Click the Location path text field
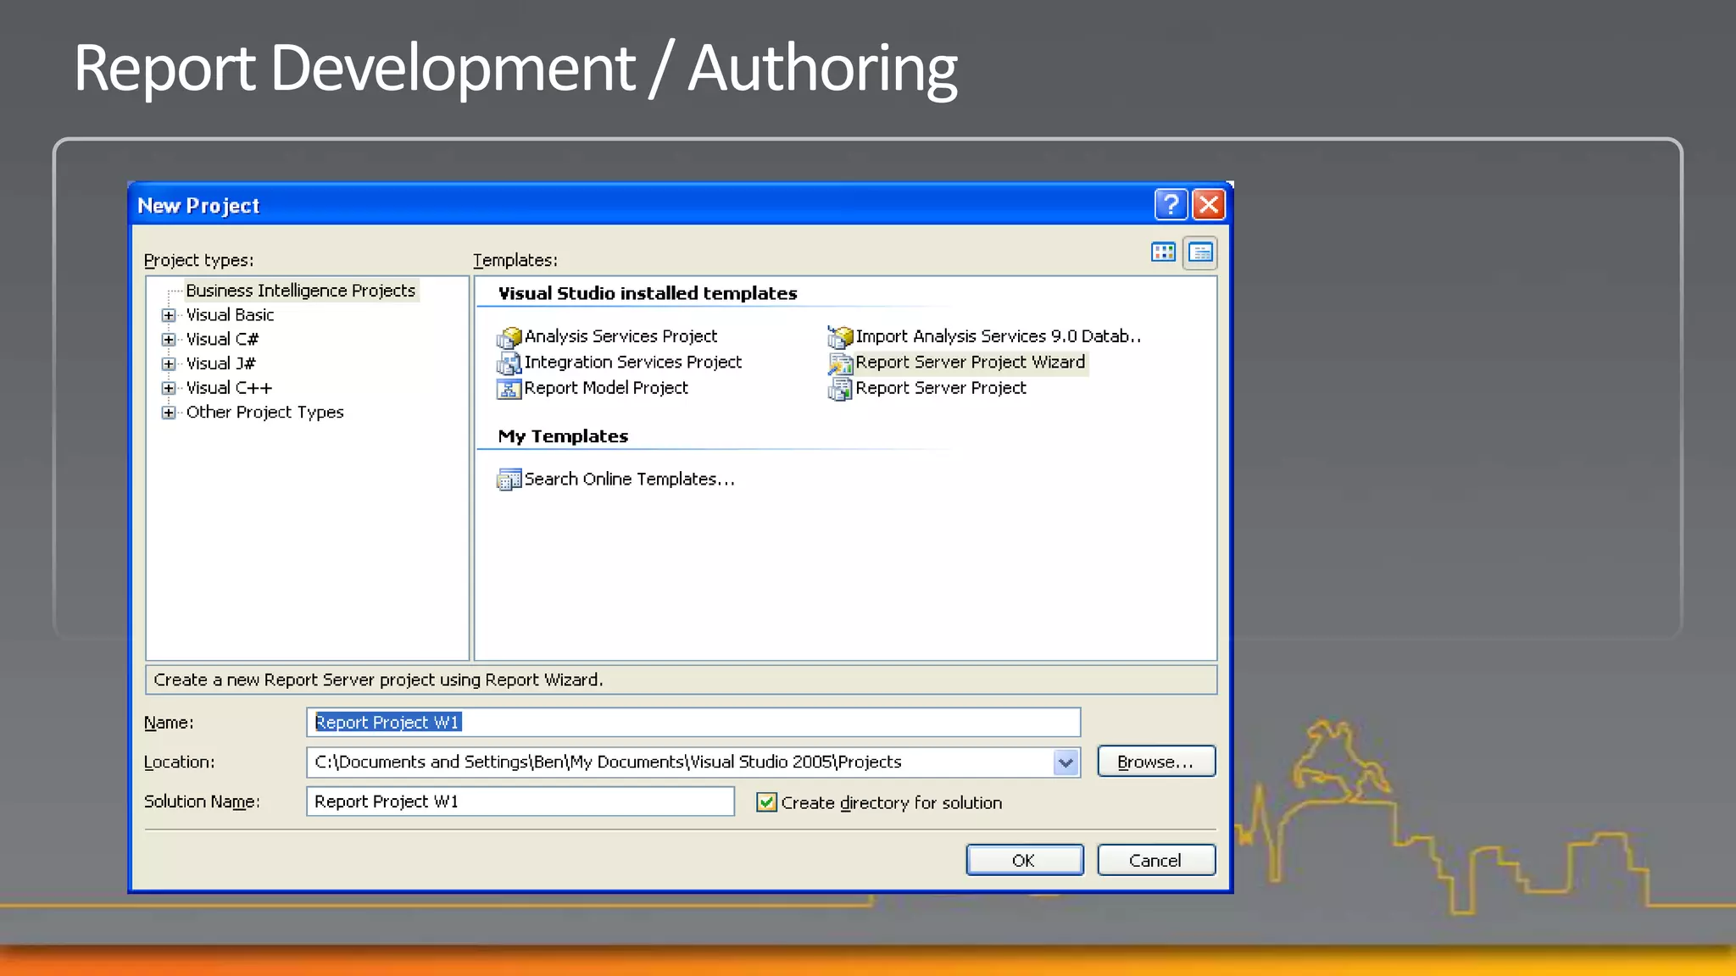 point(680,762)
